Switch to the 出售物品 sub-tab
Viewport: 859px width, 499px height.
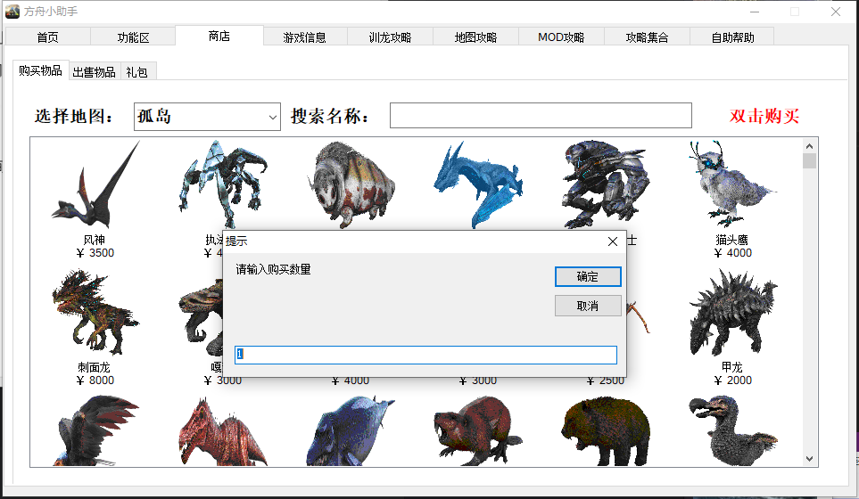tap(94, 72)
